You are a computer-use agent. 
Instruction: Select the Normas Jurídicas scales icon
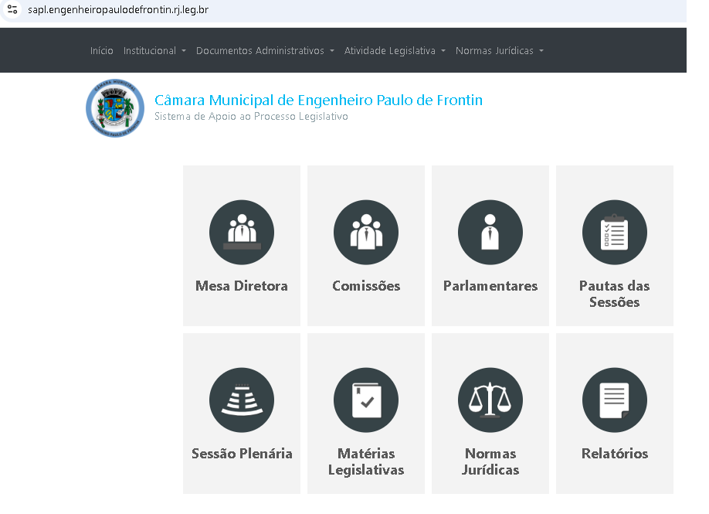pyautogui.click(x=490, y=400)
